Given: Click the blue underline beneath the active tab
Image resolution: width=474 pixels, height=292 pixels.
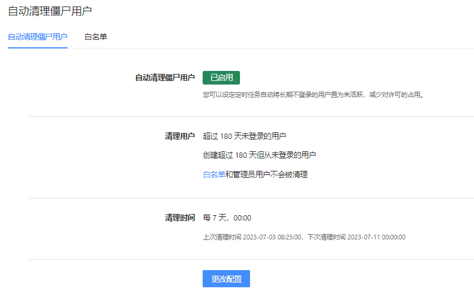Looking at the screenshot, I should [37, 47].
